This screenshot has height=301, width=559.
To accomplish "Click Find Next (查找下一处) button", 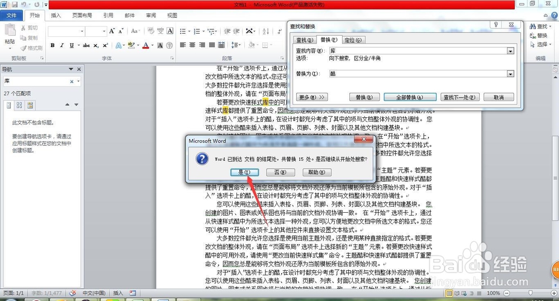I will point(459,97).
